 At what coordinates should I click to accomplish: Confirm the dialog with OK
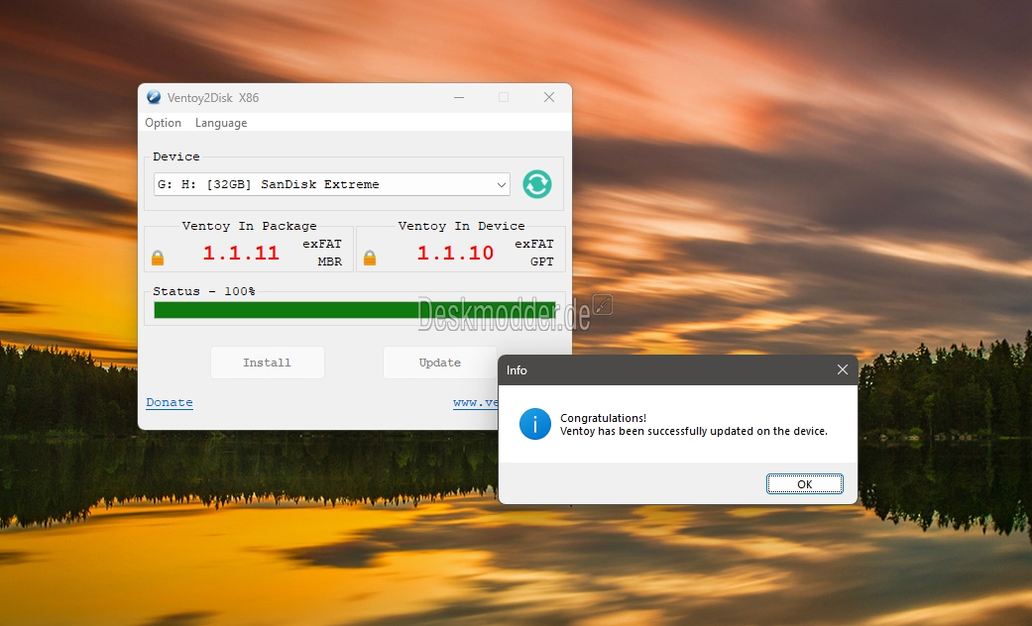click(x=804, y=484)
